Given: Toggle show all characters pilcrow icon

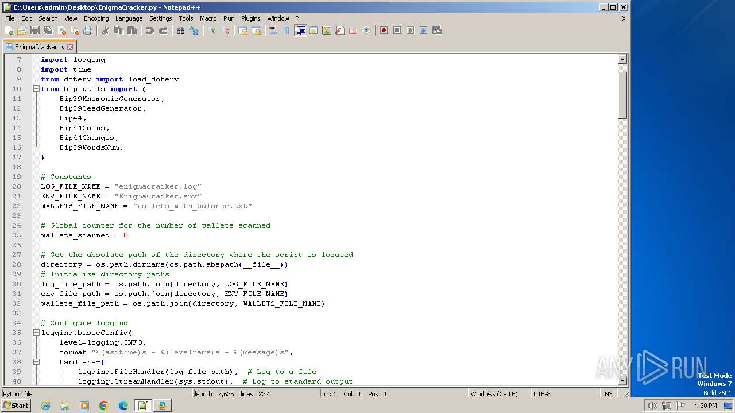Looking at the screenshot, I should tap(287, 30).
